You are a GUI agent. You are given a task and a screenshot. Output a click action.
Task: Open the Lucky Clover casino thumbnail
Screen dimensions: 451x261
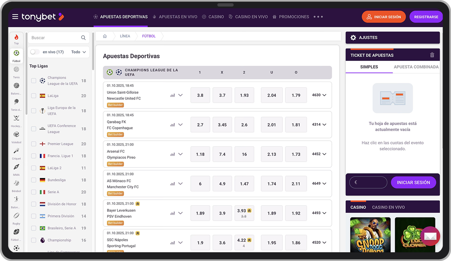415,235
